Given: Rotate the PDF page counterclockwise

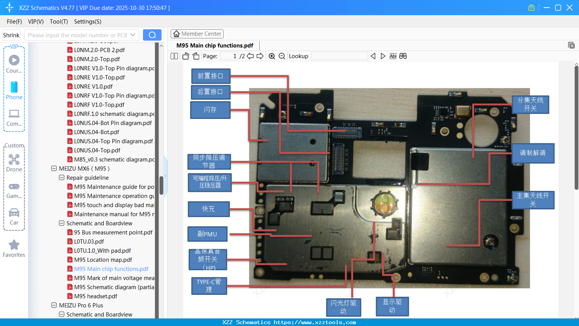Looking at the screenshot, I should click(185, 56).
